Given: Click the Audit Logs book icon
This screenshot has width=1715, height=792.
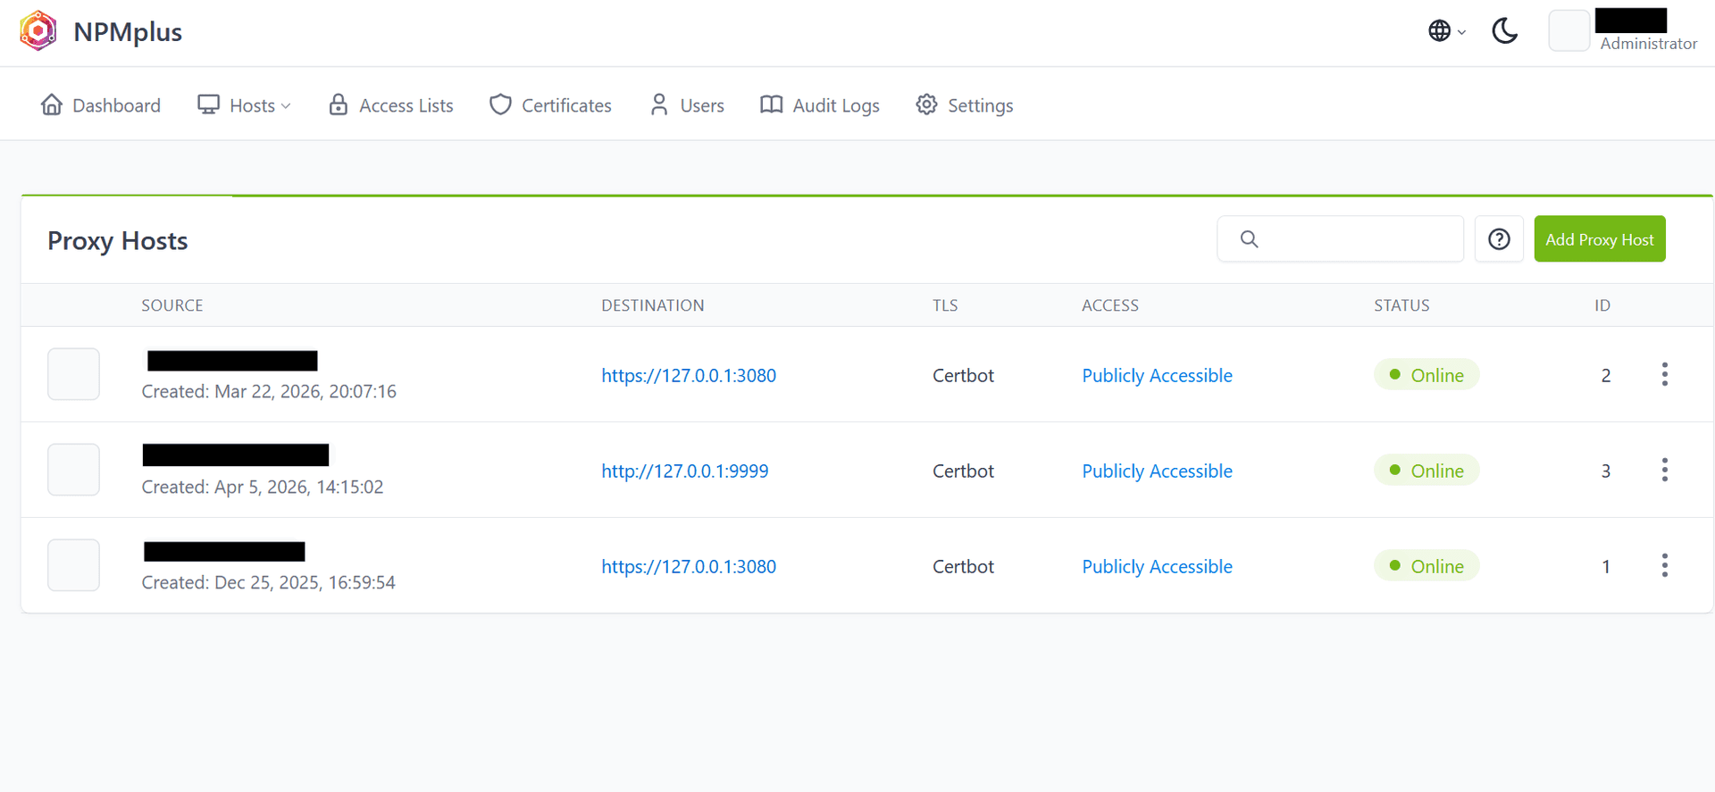Looking at the screenshot, I should coord(771,104).
